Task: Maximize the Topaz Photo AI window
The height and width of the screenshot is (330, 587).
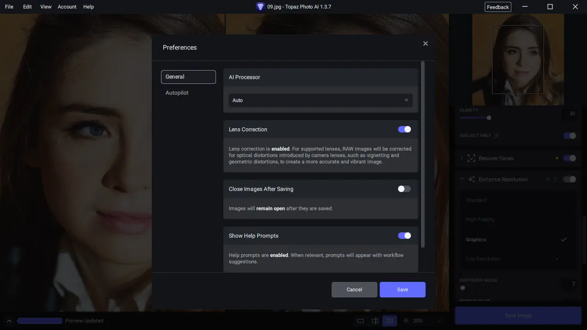Action: click(550, 7)
